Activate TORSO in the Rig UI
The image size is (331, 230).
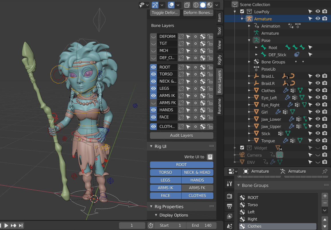click(165, 172)
